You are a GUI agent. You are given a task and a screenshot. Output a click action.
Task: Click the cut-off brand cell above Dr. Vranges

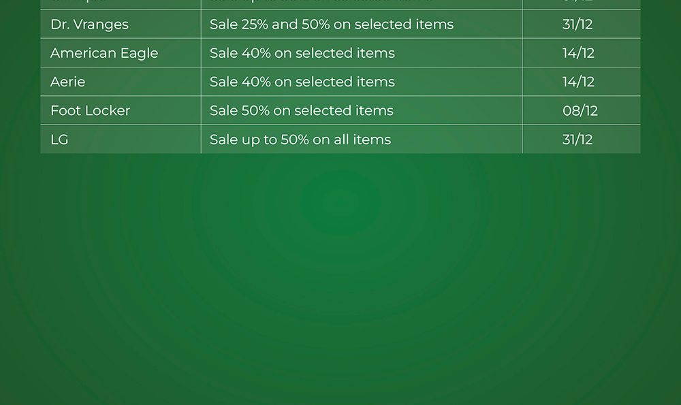(x=121, y=3)
